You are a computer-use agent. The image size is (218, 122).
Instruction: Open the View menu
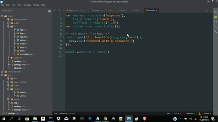tap(19, 5)
